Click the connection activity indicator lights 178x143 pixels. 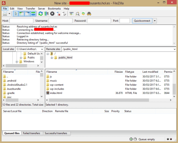coord(169,139)
